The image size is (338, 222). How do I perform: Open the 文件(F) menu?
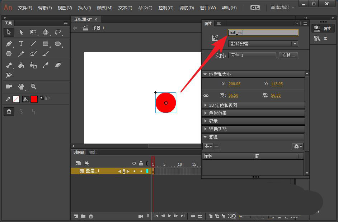pos(25,8)
